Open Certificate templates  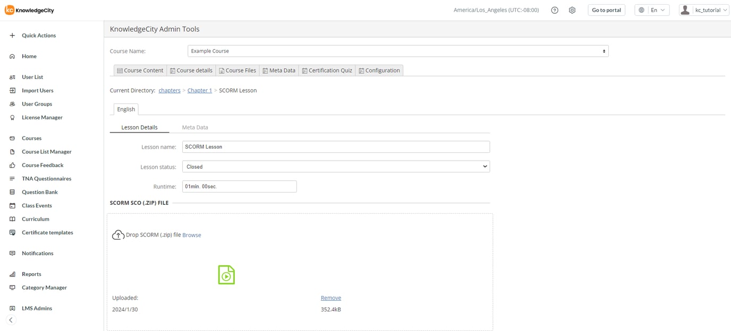(x=47, y=232)
